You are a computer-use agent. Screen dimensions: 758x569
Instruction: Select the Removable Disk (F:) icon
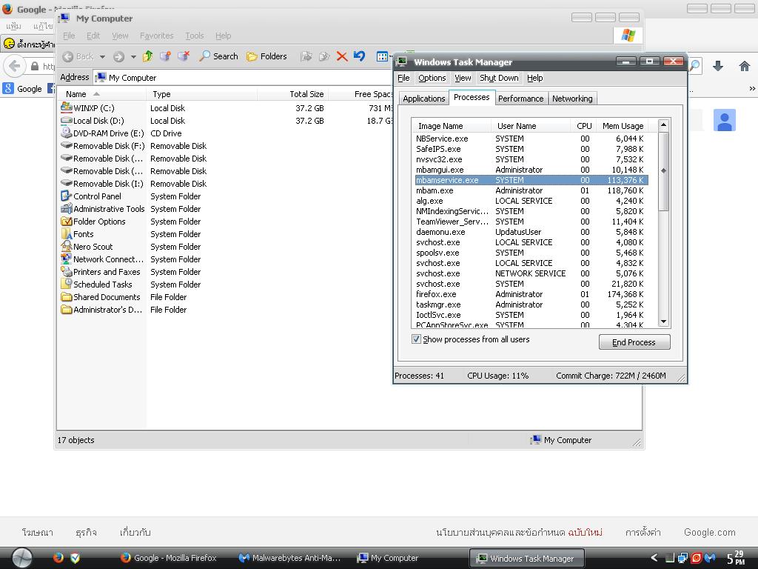point(67,146)
